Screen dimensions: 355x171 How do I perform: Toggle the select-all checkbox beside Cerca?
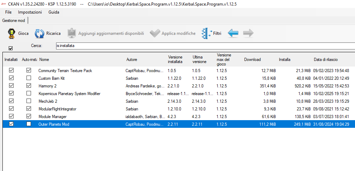10,48
